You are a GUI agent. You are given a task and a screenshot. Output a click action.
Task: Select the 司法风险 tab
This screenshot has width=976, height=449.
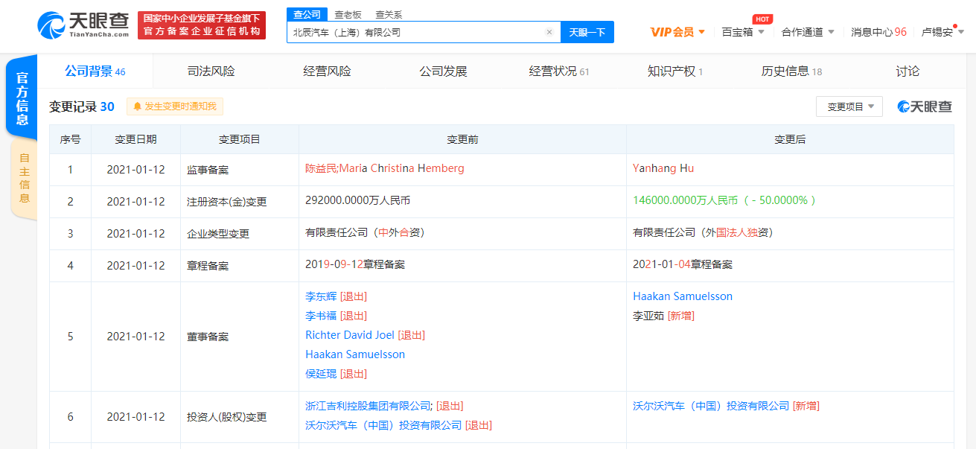click(x=211, y=71)
